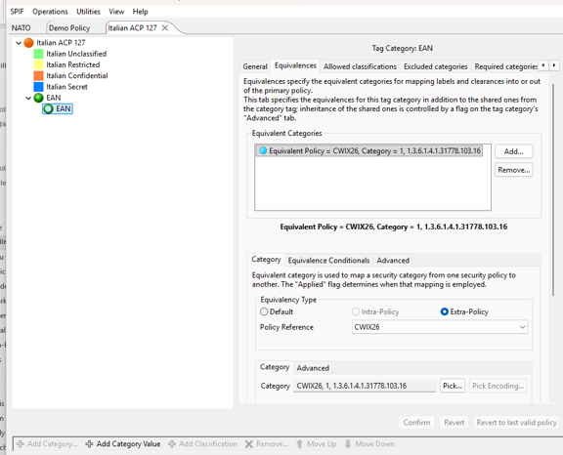Image resolution: width=563 pixels, height=455 pixels.
Task: Open the Utilities menu
Action: [x=88, y=12]
